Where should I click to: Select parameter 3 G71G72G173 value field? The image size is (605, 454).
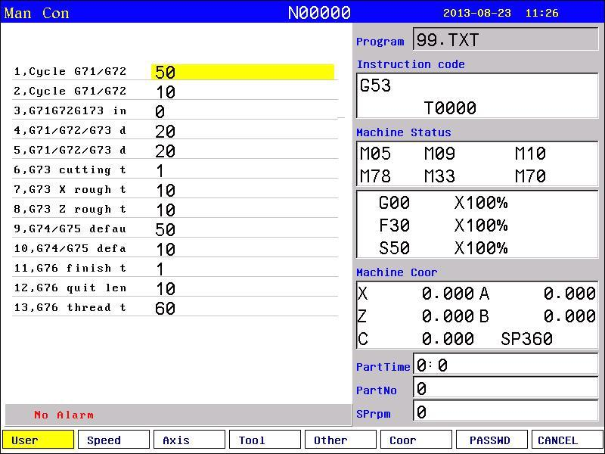[243, 111]
